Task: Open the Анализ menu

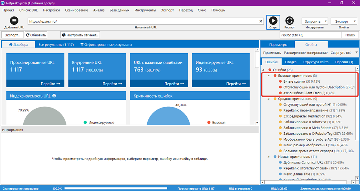Action: point(99,10)
